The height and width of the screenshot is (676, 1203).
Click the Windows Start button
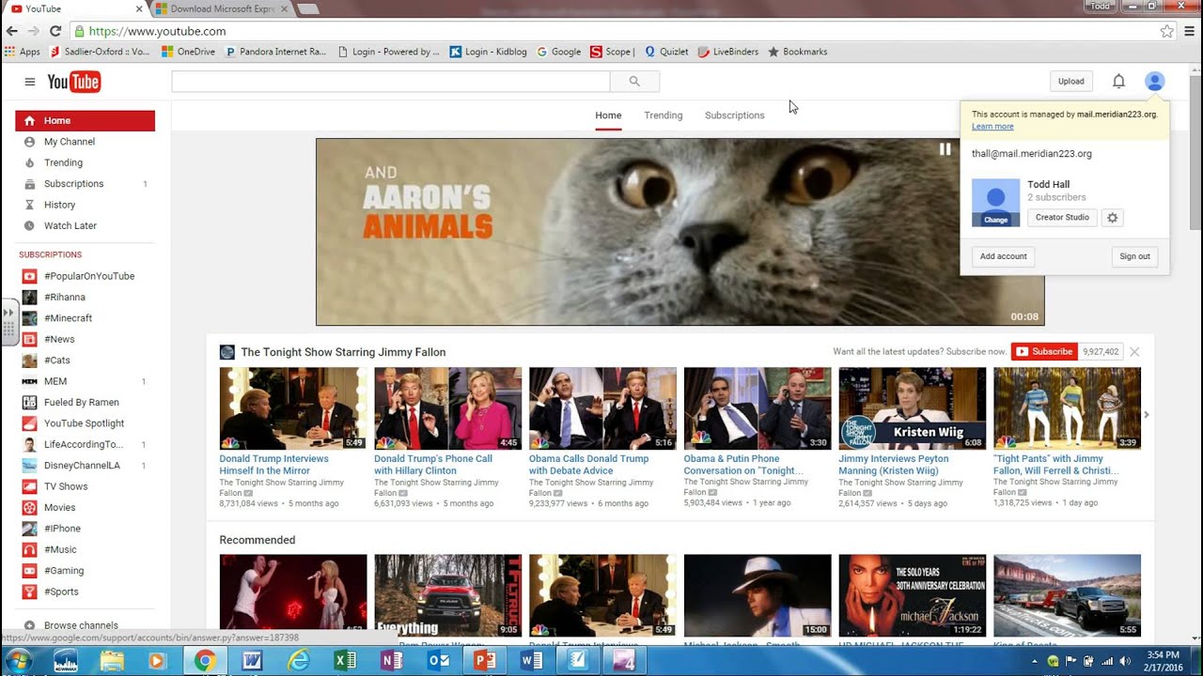18,661
